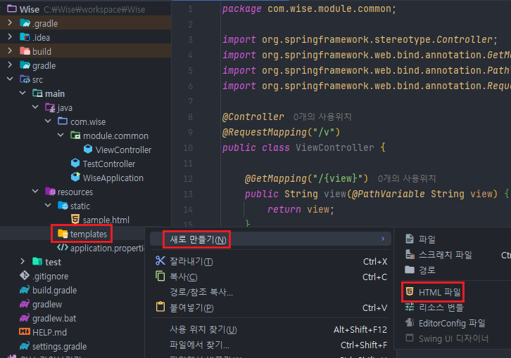Click the clipboard icon beside 붙여넣기
Viewport: 511px width, 358px height.
(x=160, y=307)
